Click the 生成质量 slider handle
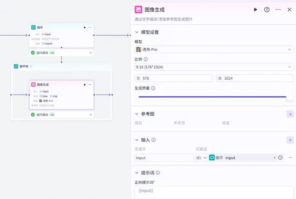Image resolution: width=296 pixels, height=199 pixels. 290,97
